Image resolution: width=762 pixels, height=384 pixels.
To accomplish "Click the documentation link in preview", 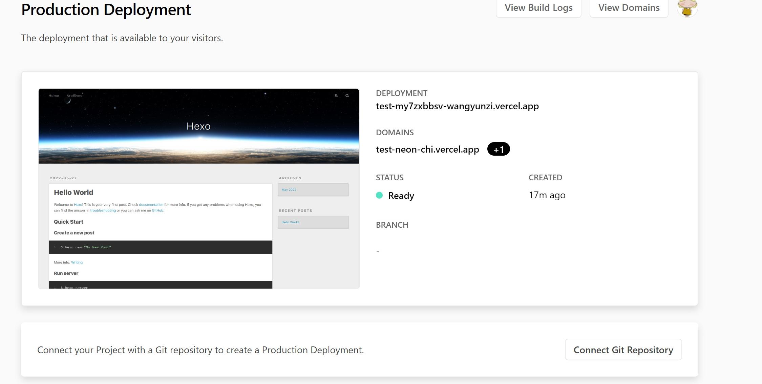I will coord(151,205).
